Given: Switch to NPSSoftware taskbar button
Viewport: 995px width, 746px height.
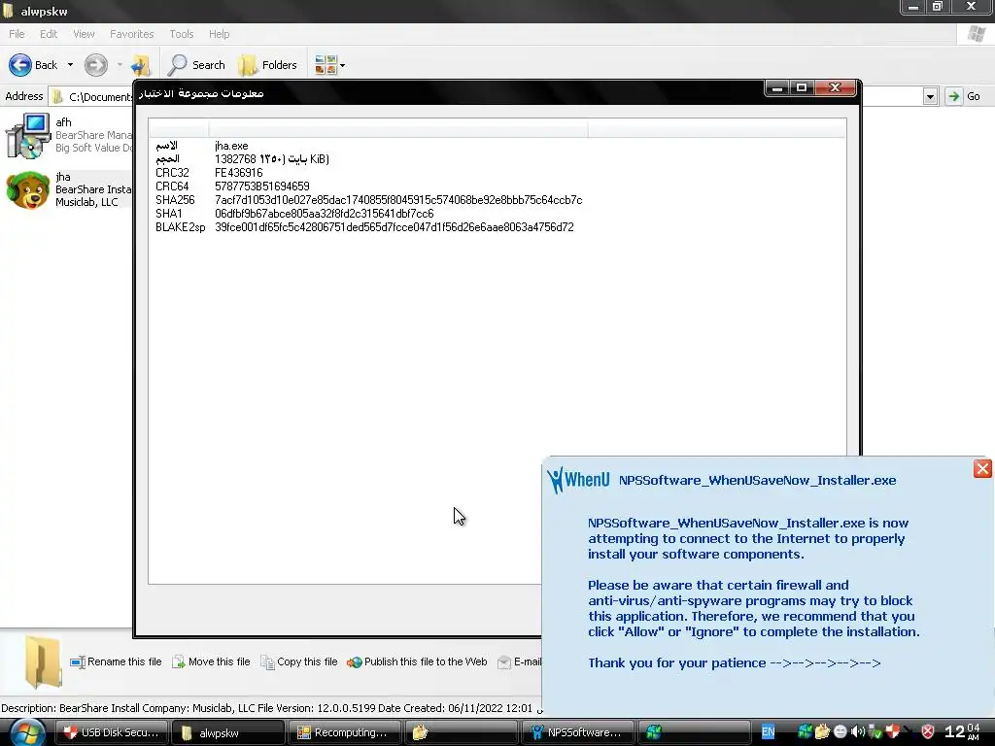Looking at the screenshot, I should [x=578, y=732].
